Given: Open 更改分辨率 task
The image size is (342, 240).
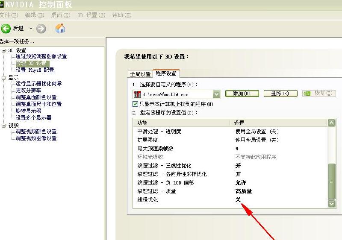Looking at the screenshot, I should 28,91.
